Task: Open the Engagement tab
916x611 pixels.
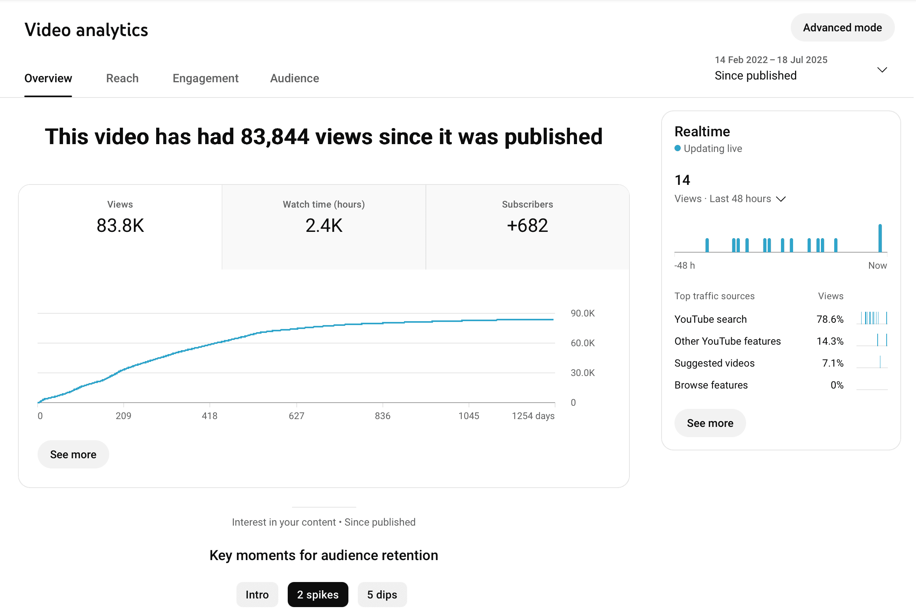Action: pyautogui.click(x=205, y=78)
